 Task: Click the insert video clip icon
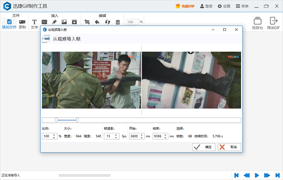(x=74, y=22)
